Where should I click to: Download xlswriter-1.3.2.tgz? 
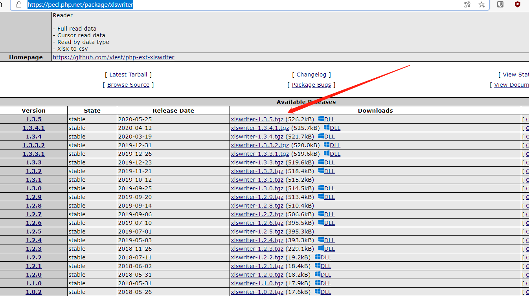pyautogui.click(x=257, y=171)
